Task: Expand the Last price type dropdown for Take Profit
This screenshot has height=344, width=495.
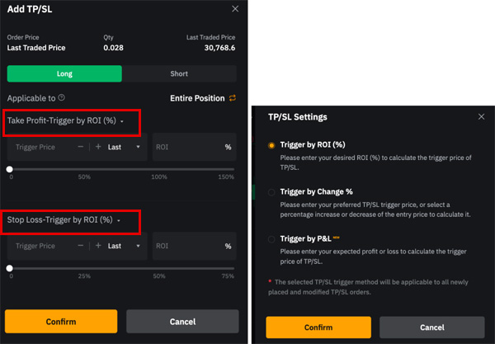Action: [124, 147]
